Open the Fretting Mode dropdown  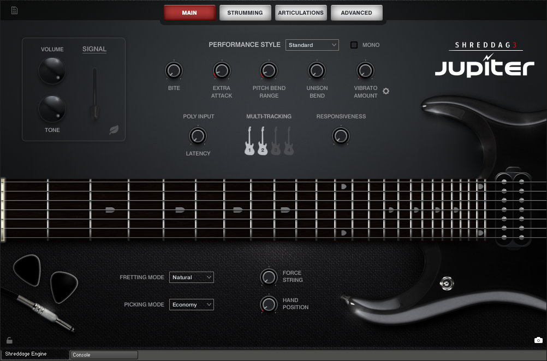191,277
